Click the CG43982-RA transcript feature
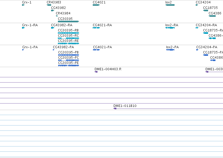The height and width of the screenshot is (158, 223). (x=53, y=28)
